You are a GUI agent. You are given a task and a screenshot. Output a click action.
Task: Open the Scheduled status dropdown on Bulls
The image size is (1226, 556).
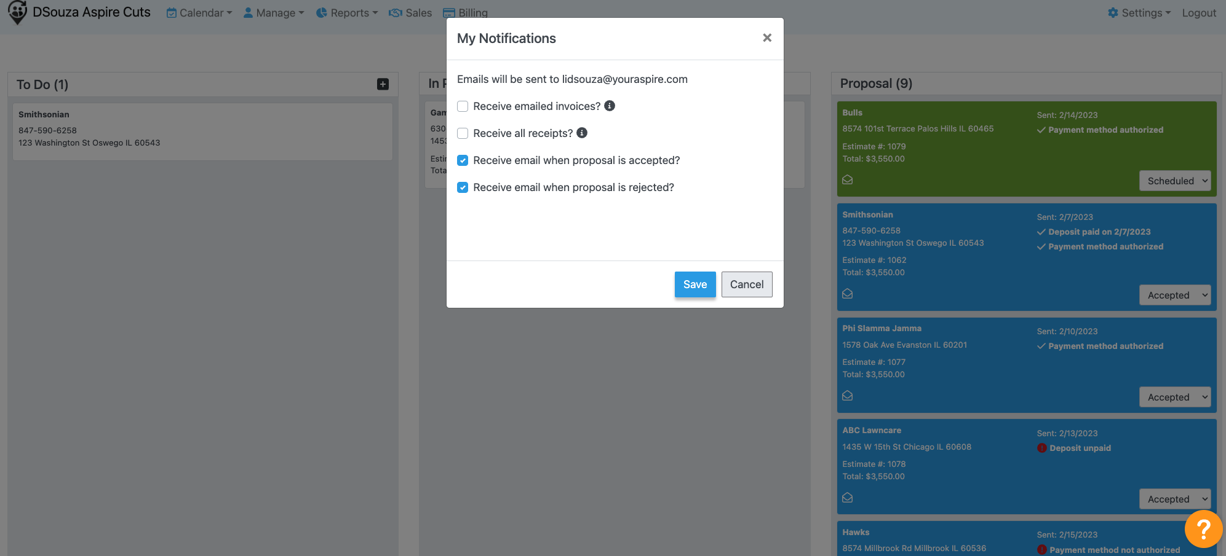coord(1174,181)
